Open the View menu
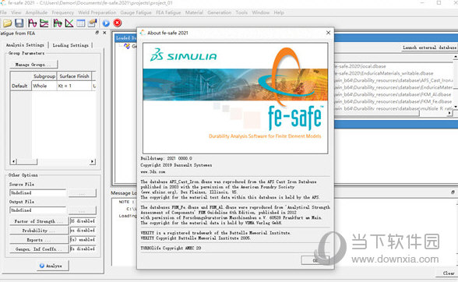 pyautogui.click(x=16, y=12)
